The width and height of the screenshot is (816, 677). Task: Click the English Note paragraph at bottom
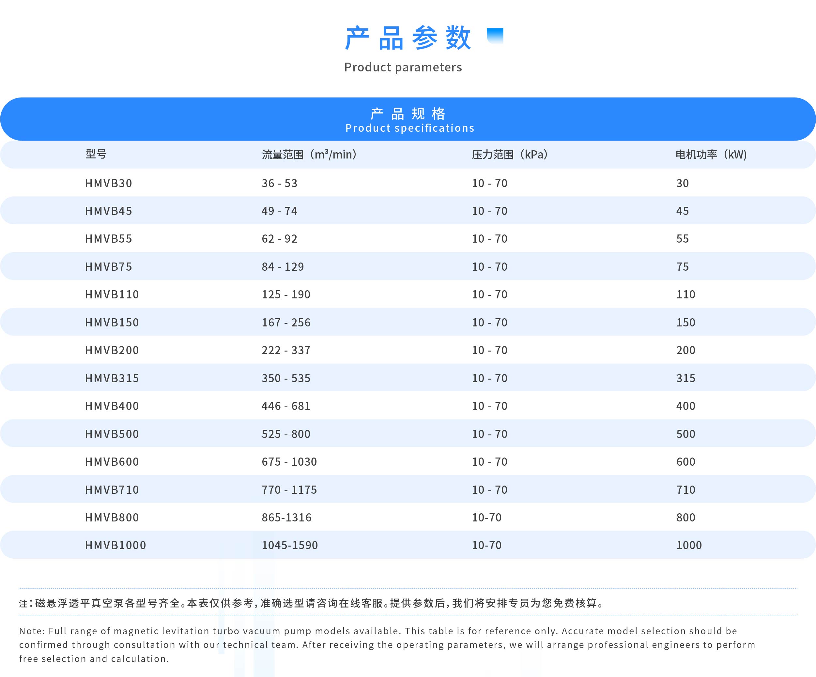click(387, 645)
